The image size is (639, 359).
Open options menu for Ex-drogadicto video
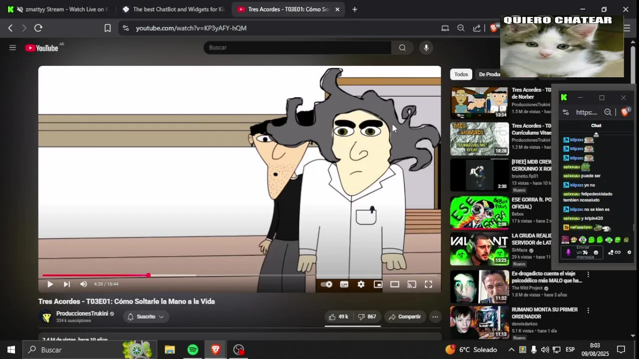point(588,275)
